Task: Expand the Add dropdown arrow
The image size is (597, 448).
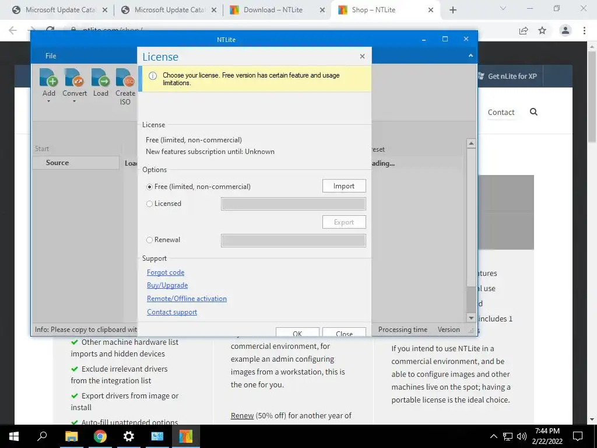Action: 49,101
